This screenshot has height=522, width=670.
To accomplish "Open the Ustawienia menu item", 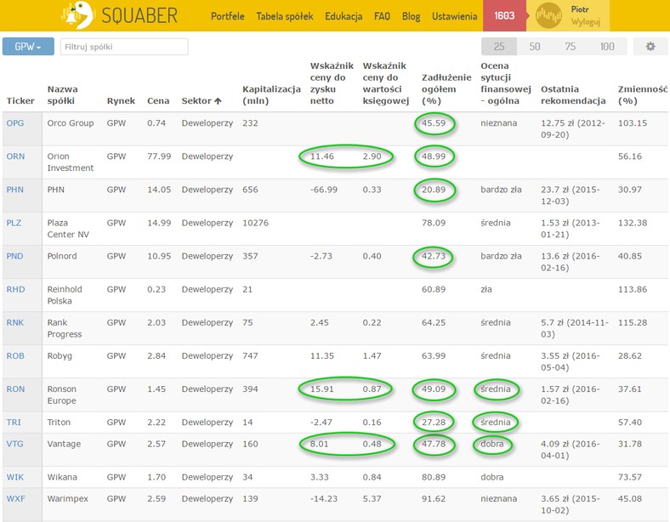I will (454, 16).
